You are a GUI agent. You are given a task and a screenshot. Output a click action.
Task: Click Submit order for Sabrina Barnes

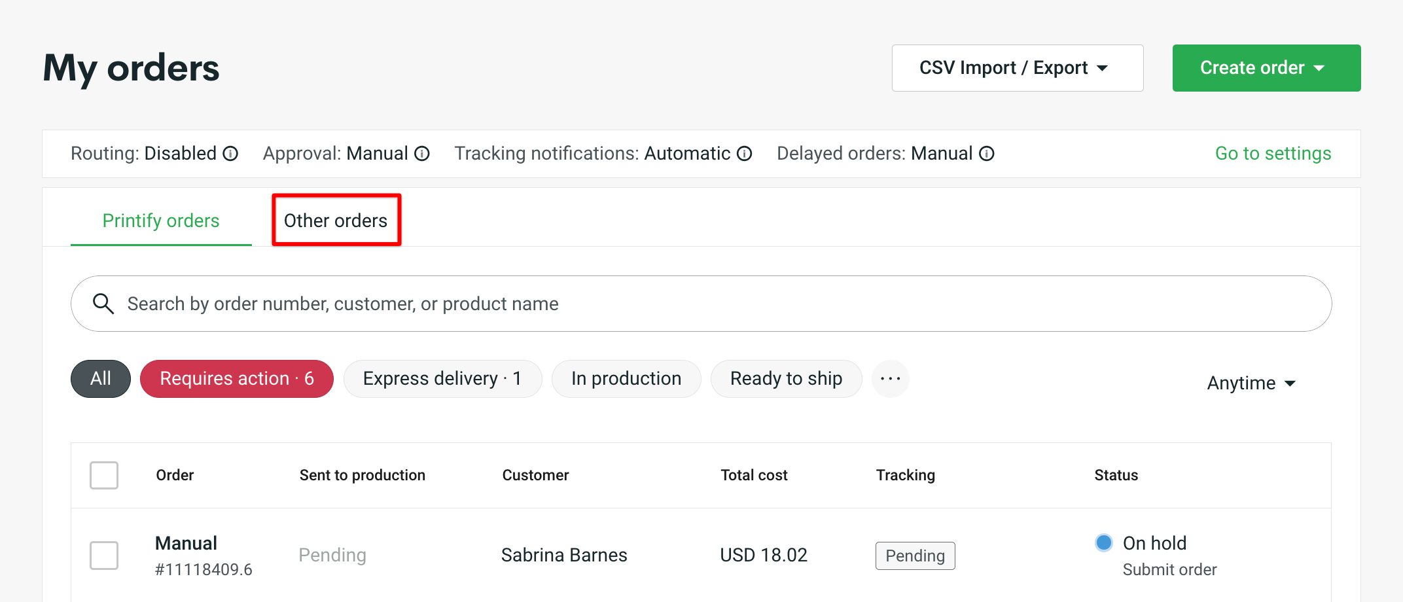[x=1169, y=569]
